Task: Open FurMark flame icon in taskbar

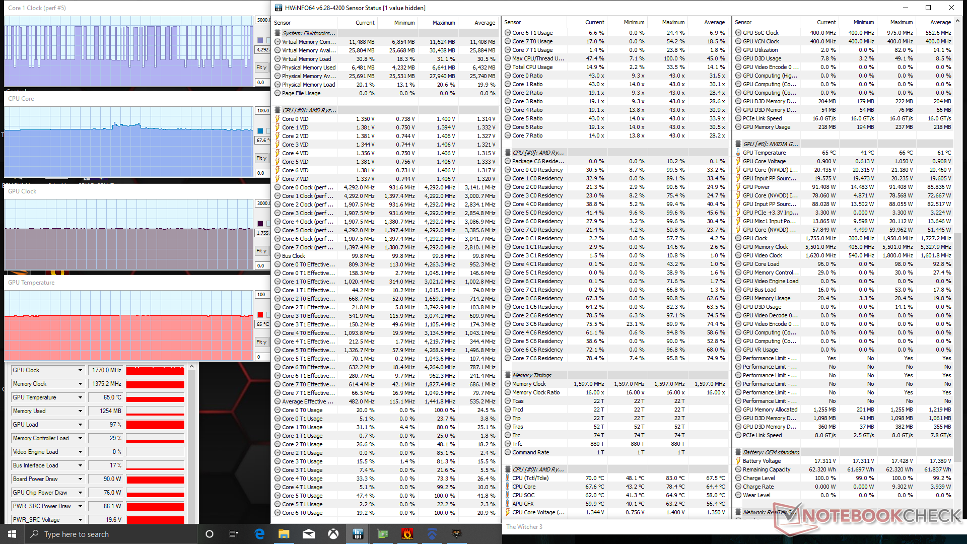Action: coord(407,534)
